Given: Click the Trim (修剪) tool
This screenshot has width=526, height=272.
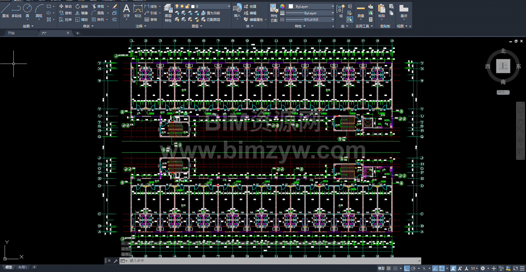Looking at the screenshot, I should click(98, 6).
